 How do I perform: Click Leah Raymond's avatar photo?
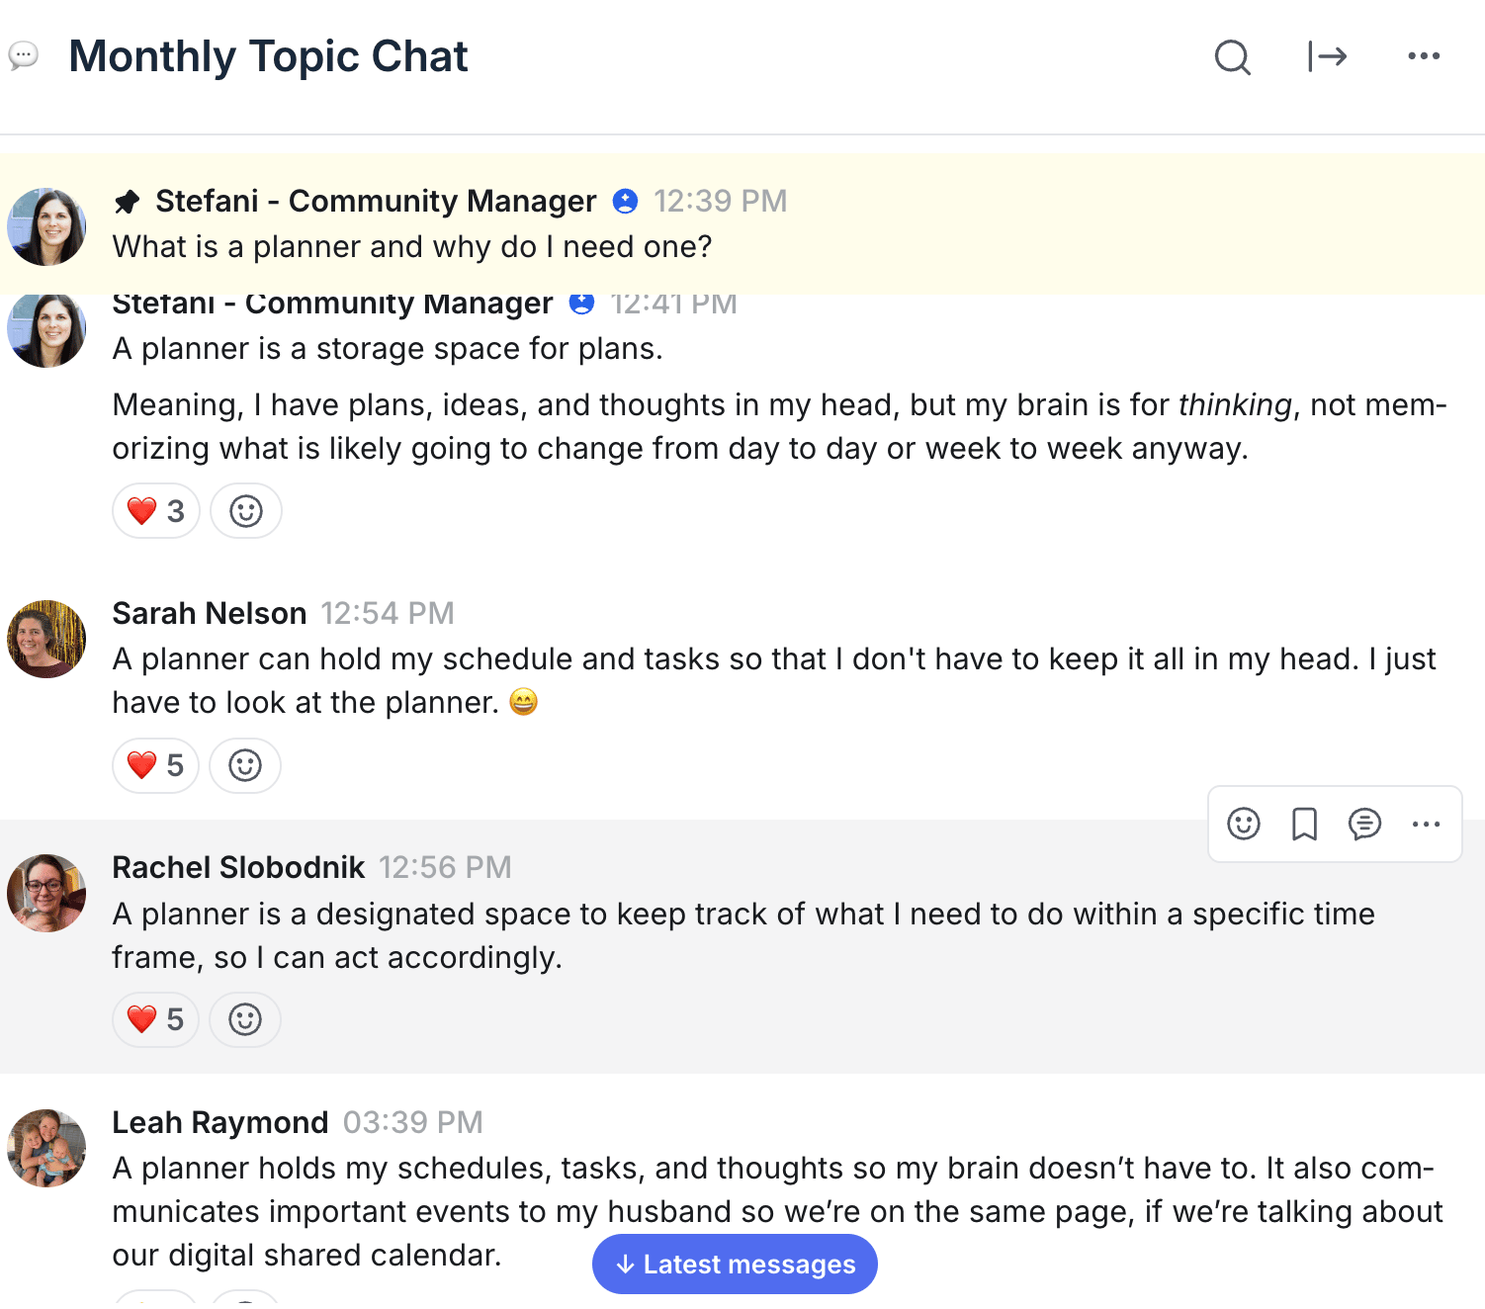(46, 1148)
